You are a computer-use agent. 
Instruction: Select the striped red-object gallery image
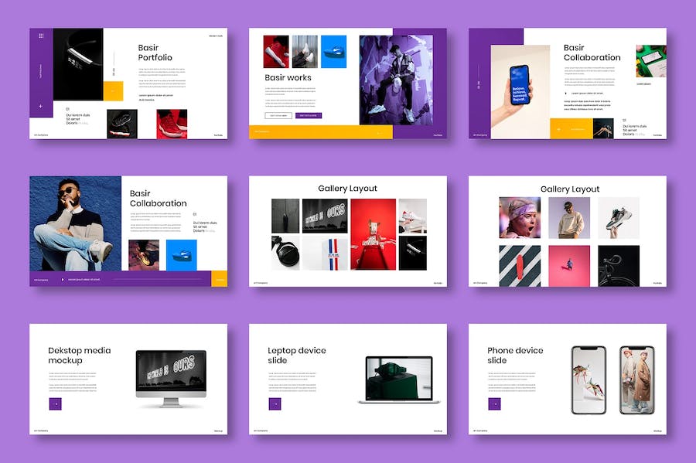(x=520, y=265)
